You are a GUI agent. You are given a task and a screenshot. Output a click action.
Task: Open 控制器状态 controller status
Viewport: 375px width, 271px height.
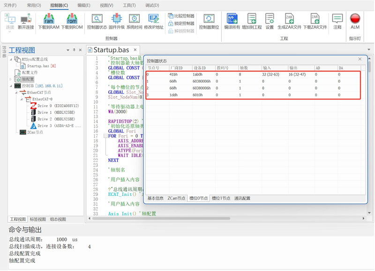[97, 21]
